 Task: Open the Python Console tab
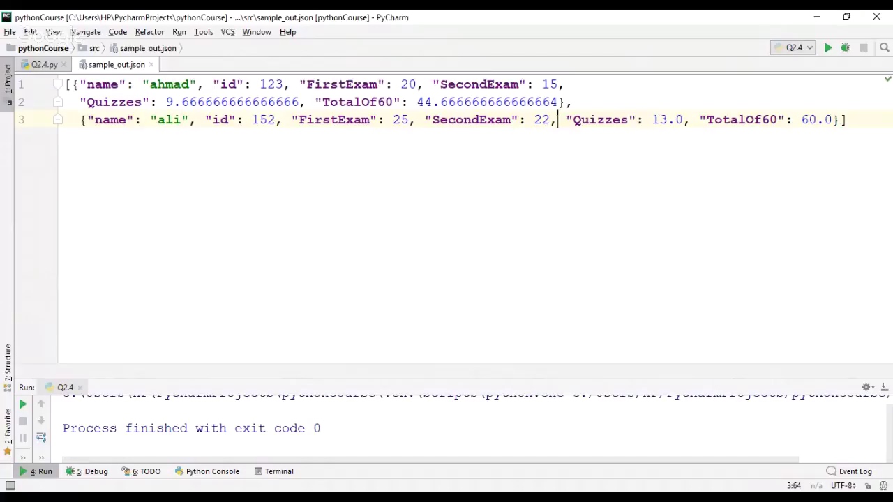point(207,471)
